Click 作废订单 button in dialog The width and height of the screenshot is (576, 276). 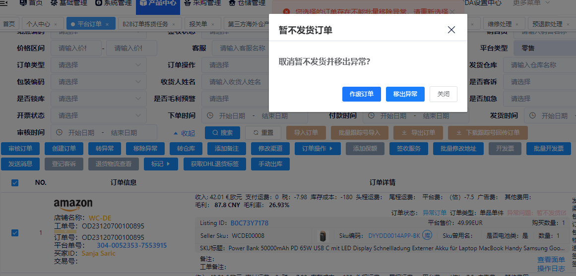(x=362, y=94)
